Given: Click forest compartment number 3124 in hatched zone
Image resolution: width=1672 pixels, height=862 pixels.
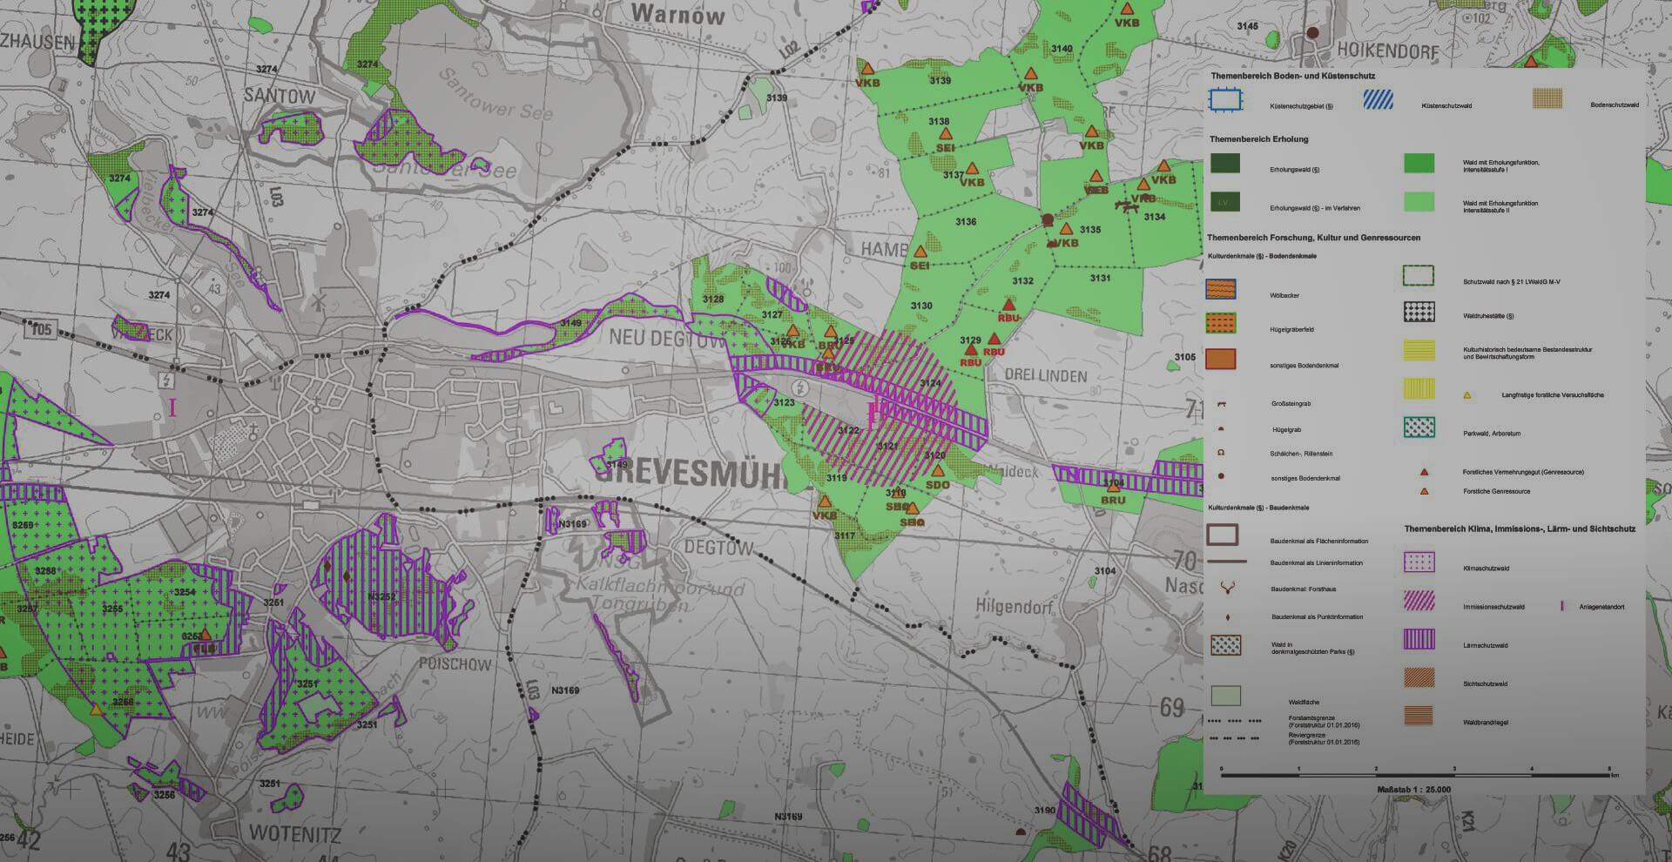Looking at the screenshot, I should 931,383.
